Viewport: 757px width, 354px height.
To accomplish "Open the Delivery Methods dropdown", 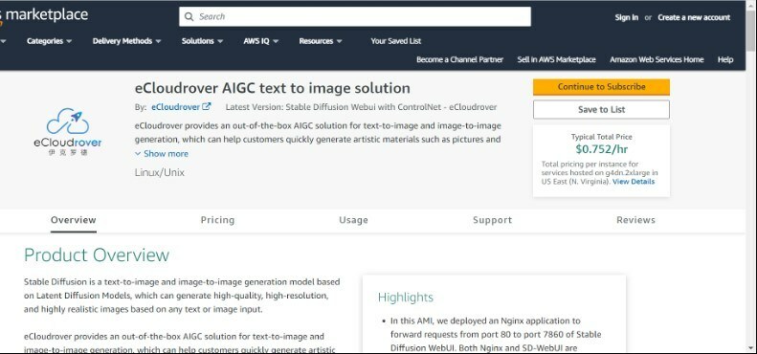I will [x=127, y=41].
